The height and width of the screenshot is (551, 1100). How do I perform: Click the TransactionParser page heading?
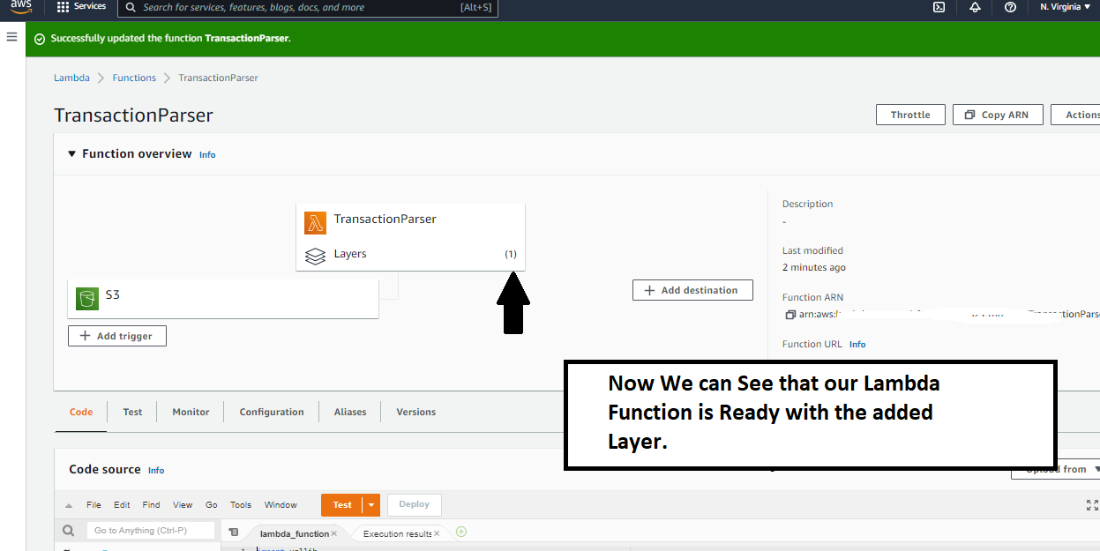coord(133,115)
